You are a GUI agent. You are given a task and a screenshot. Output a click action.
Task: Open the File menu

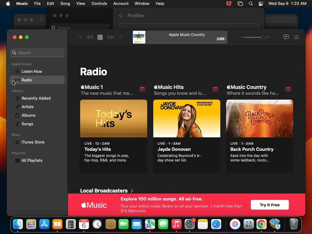point(37,4)
